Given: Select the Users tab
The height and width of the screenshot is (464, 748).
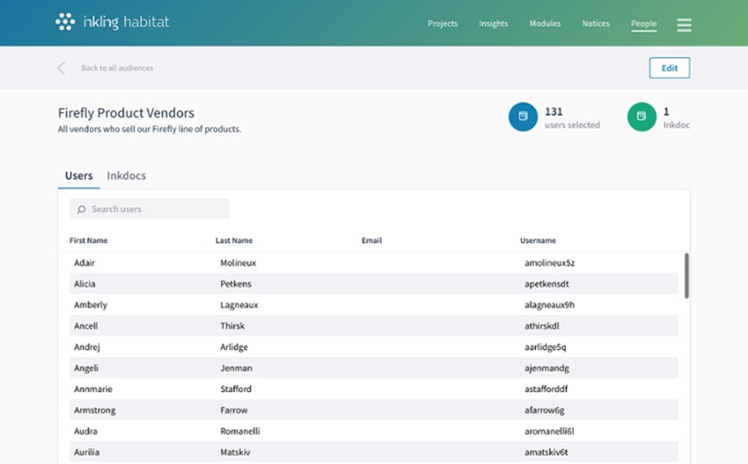Looking at the screenshot, I should (79, 175).
